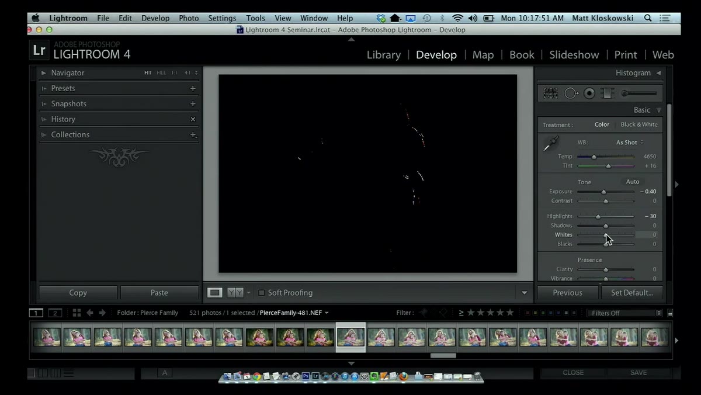Open toolbar options triangle beside Soft Proofing
Screen dimensions: 701x395
[x=524, y=293]
